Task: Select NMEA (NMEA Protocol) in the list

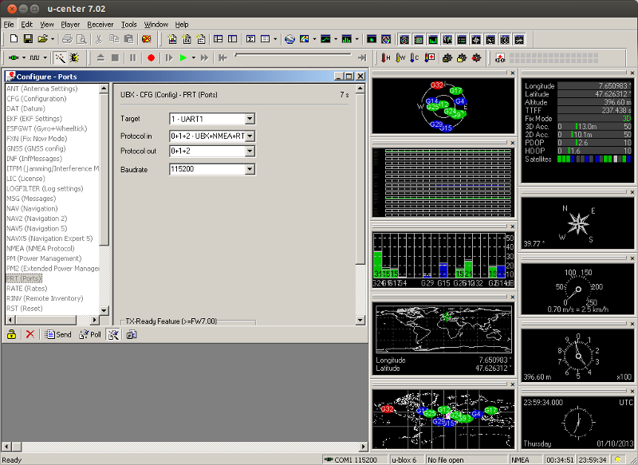Action: pyautogui.click(x=41, y=249)
